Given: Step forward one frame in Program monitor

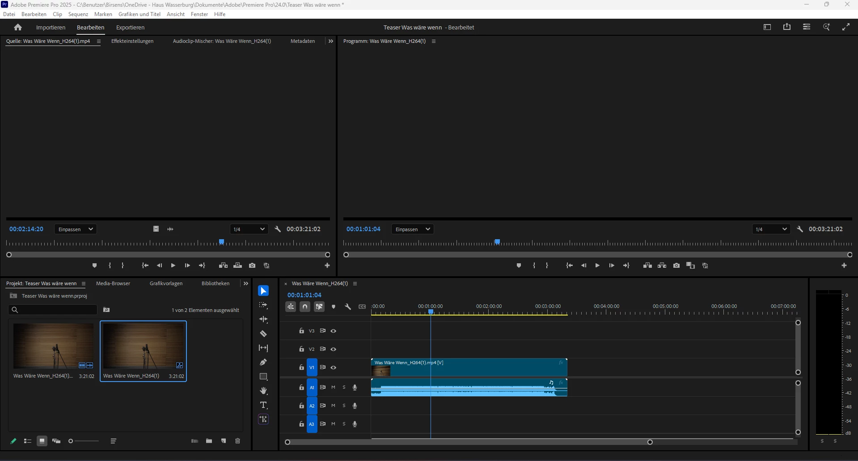Looking at the screenshot, I should click(612, 266).
